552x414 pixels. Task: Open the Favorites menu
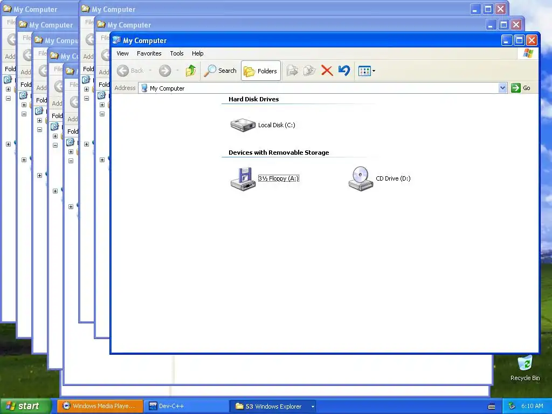pyautogui.click(x=149, y=53)
